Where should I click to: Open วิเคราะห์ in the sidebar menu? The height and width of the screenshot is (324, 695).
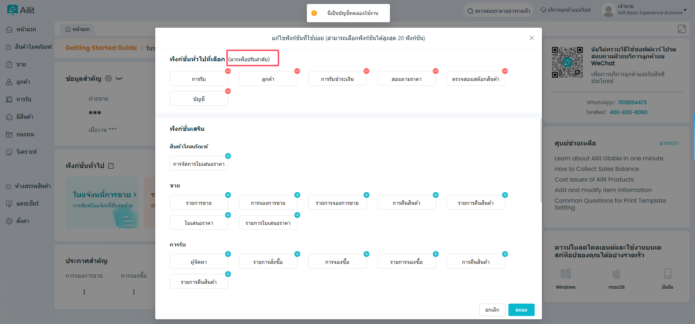[26, 152]
